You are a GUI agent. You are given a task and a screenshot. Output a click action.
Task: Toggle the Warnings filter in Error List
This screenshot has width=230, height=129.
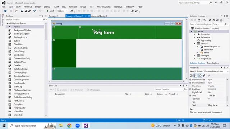(x=77, y=90)
